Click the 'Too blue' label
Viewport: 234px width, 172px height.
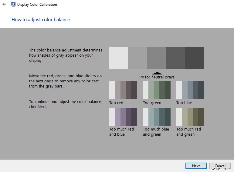click(x=184, y=103)
